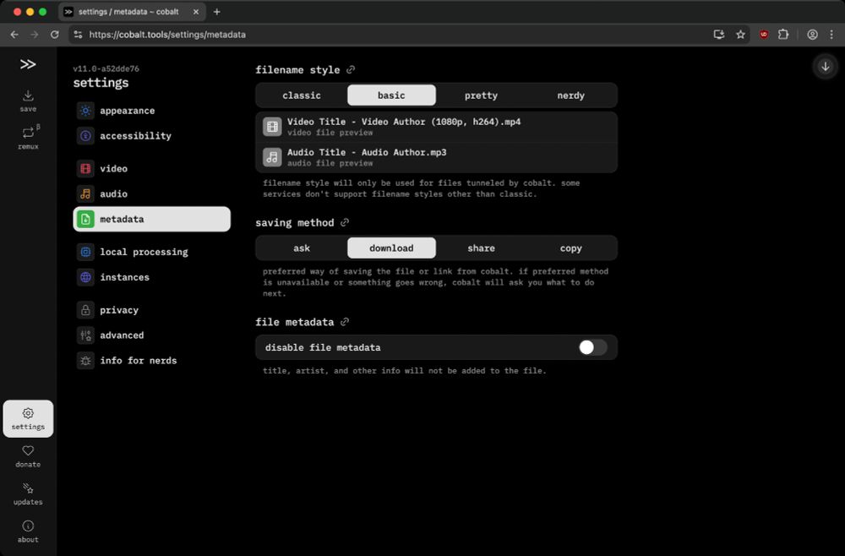The image size is (845, 556).
Task: Click the privacy lock icon
Action: [85, 310]
